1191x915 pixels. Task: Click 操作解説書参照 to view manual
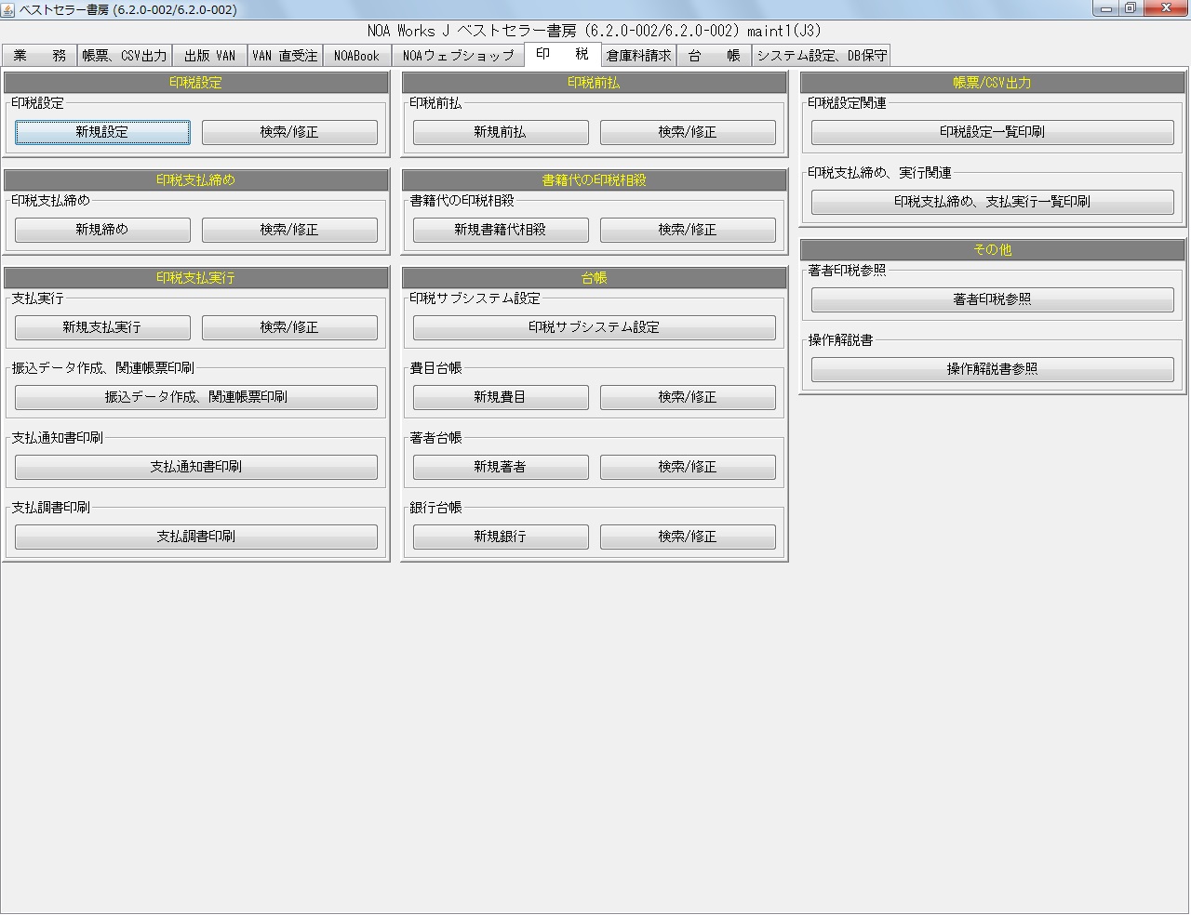992,369
